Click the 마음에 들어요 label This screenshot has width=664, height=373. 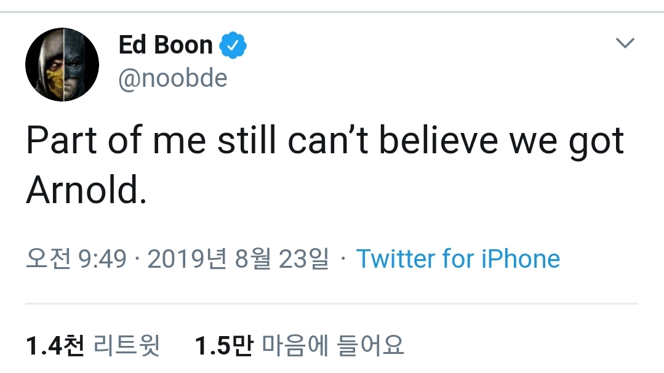(333, 346)
